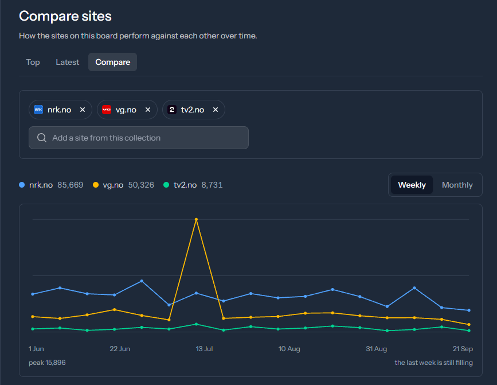
Task: Click the tv2.no chip label
Action: 193,110
